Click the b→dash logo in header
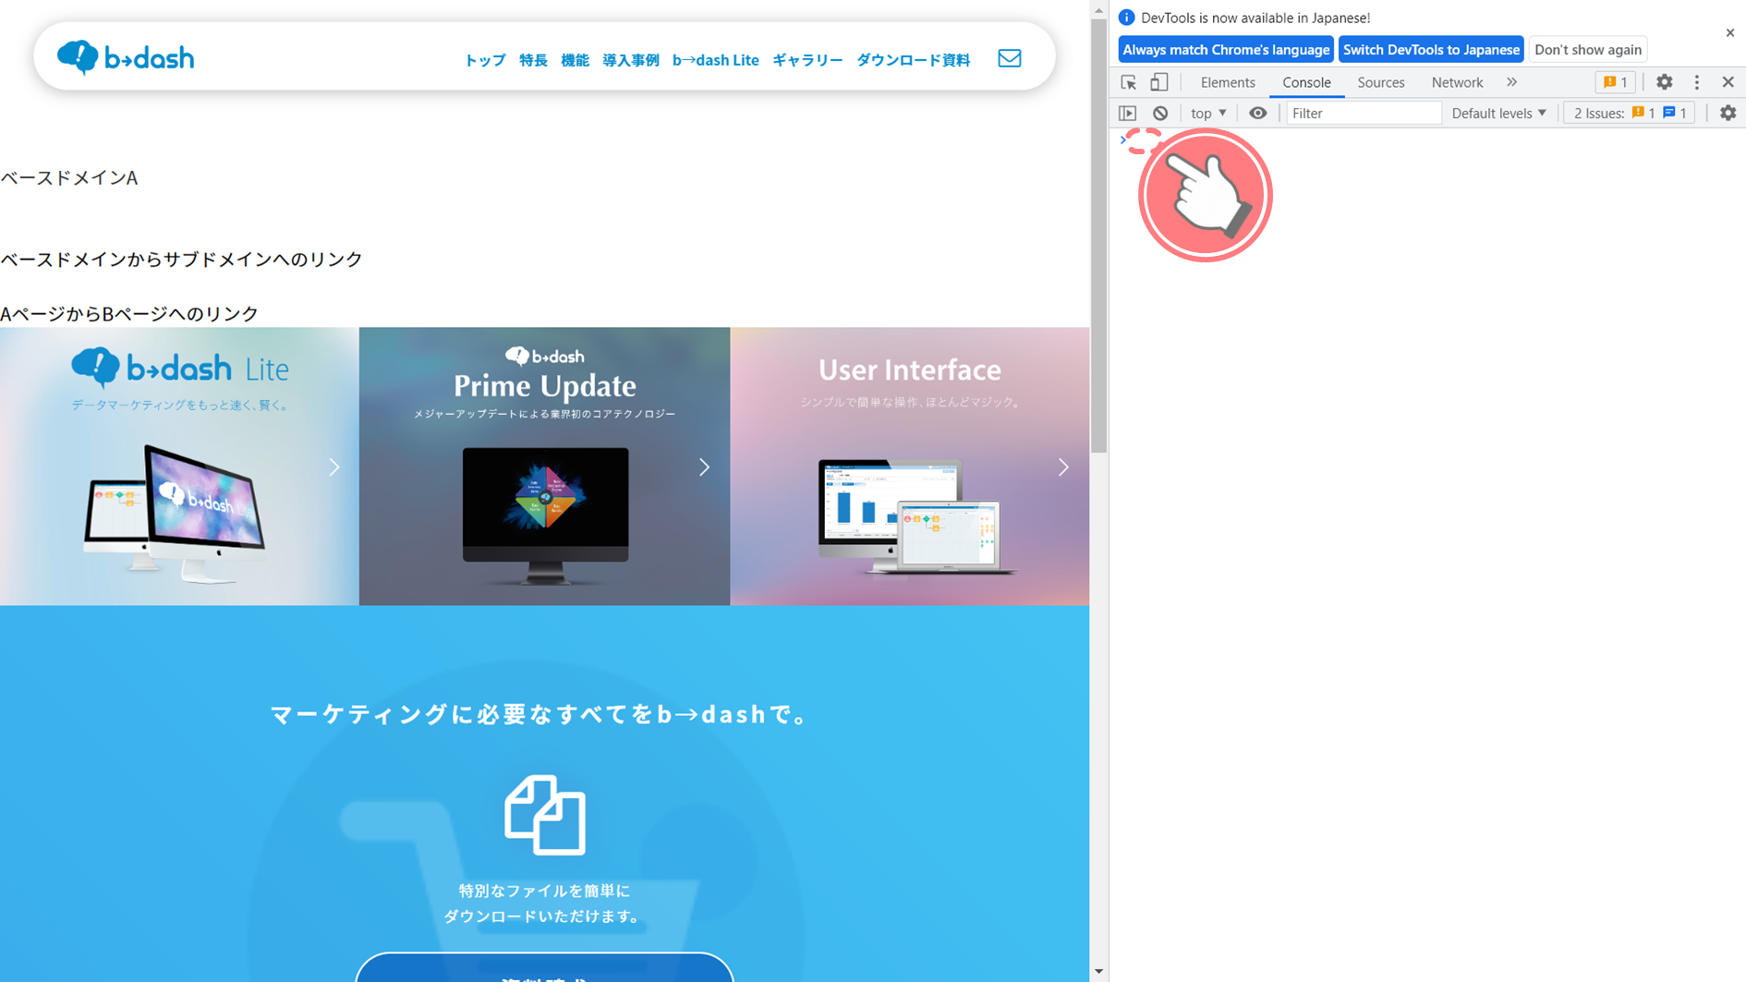The width and height of the screenshot is (1746, 982). 126,57
